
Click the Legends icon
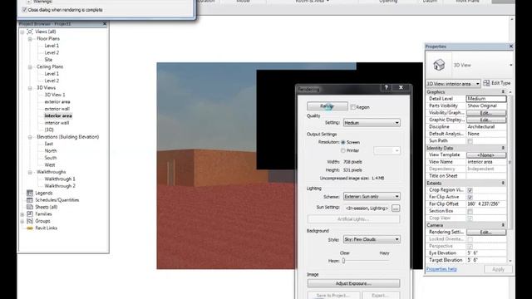[30, 193]
